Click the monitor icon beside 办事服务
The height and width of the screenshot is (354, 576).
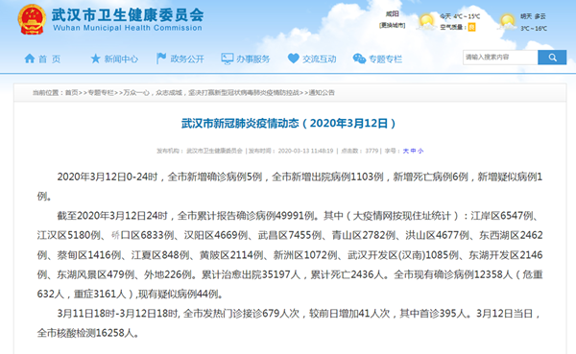pyautogui.click(x=227, y=59)
